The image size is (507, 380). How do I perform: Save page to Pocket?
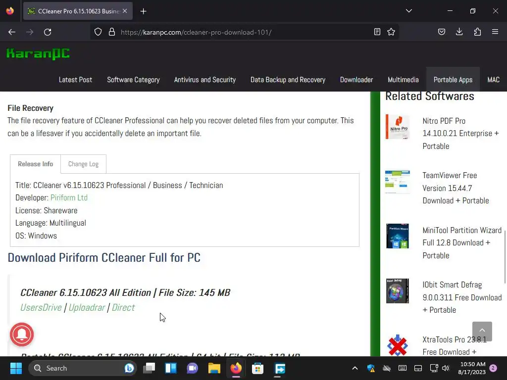tap(442, 32)
